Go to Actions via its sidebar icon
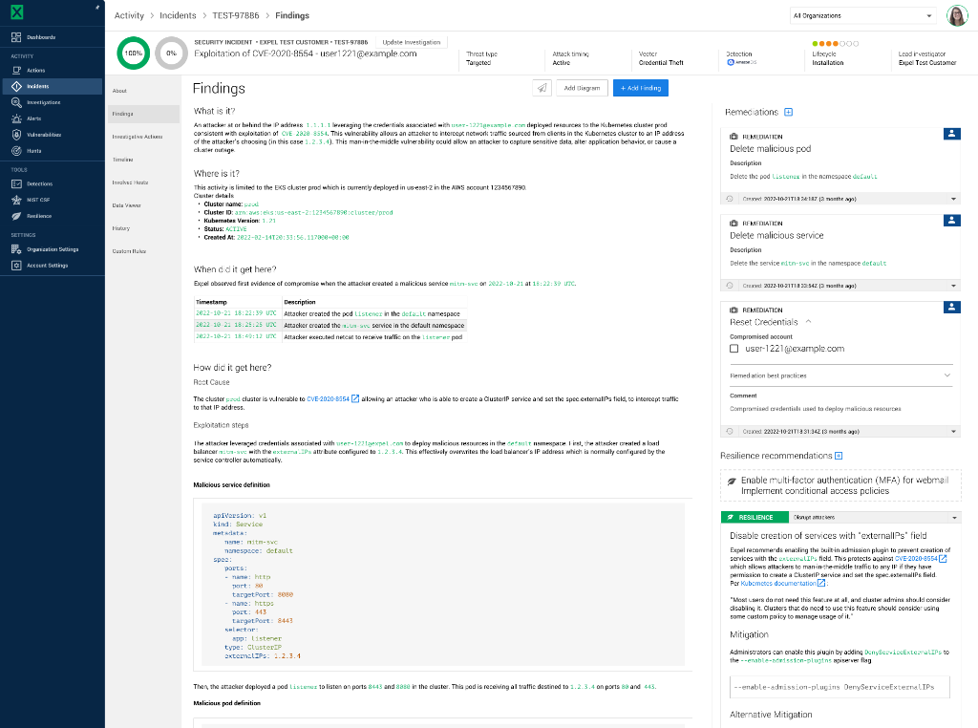The height and width of the screenshot is (728, 978). point(16,71)
